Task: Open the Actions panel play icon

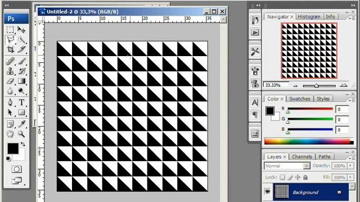Action: click(255, 33)
